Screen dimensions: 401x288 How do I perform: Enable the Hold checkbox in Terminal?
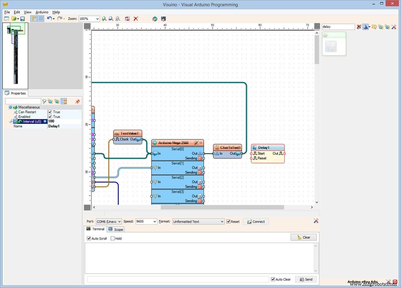click(113, 238)
